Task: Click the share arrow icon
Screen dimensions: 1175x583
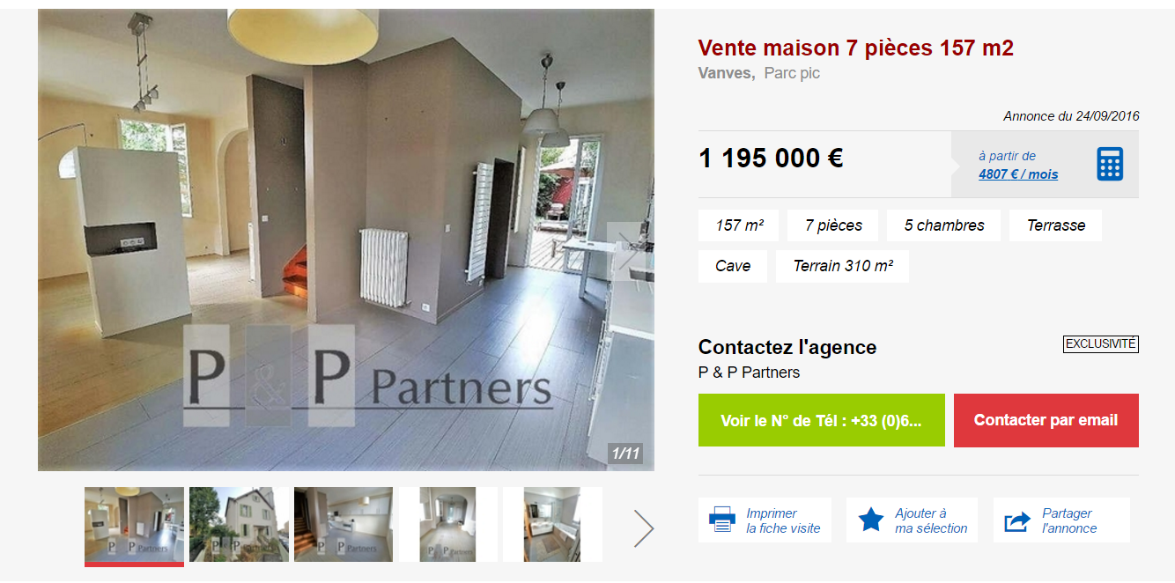Action: (x=1017, y=521)
